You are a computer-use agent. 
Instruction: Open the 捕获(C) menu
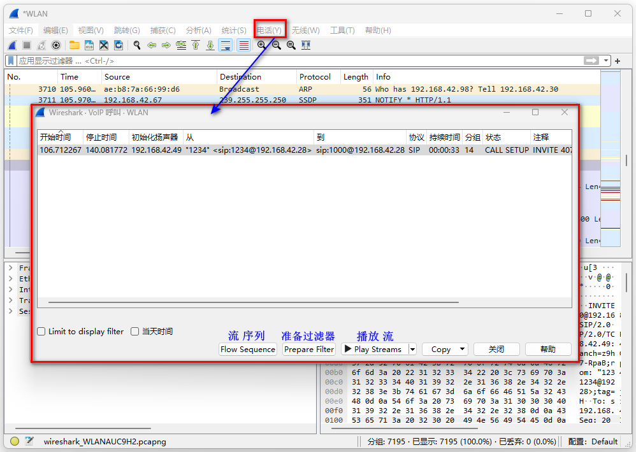point(163,31)
